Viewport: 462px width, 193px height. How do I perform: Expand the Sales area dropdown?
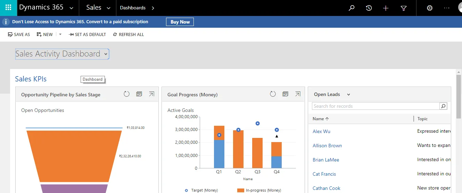(x=108, y=8)
